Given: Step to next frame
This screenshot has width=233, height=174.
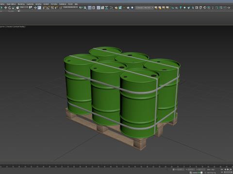Looking at the screenshot, I should coord(231,169).
